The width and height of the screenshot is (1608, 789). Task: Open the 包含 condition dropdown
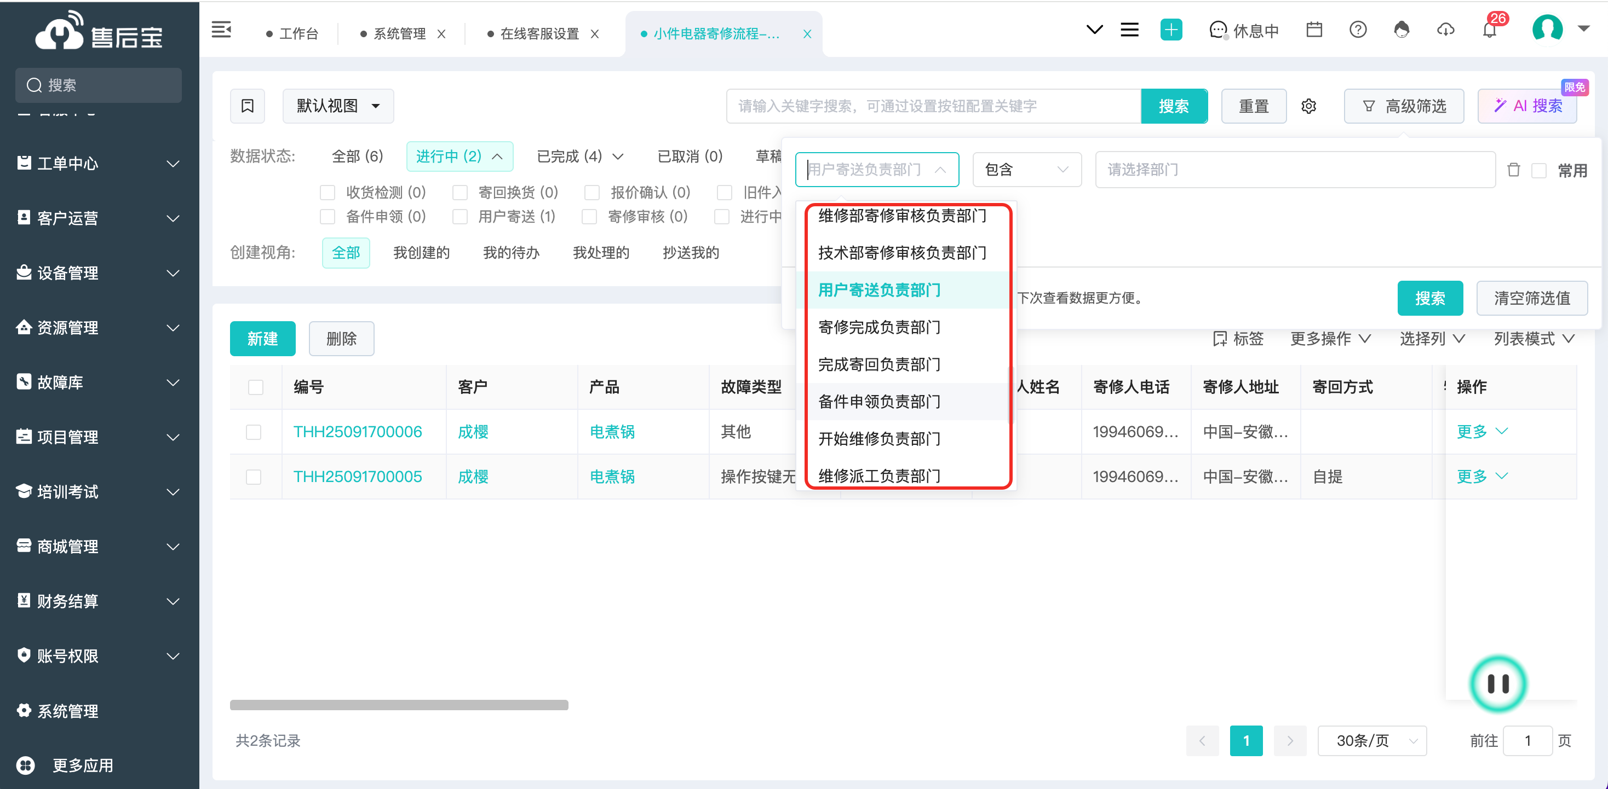tap(1026, 170)
